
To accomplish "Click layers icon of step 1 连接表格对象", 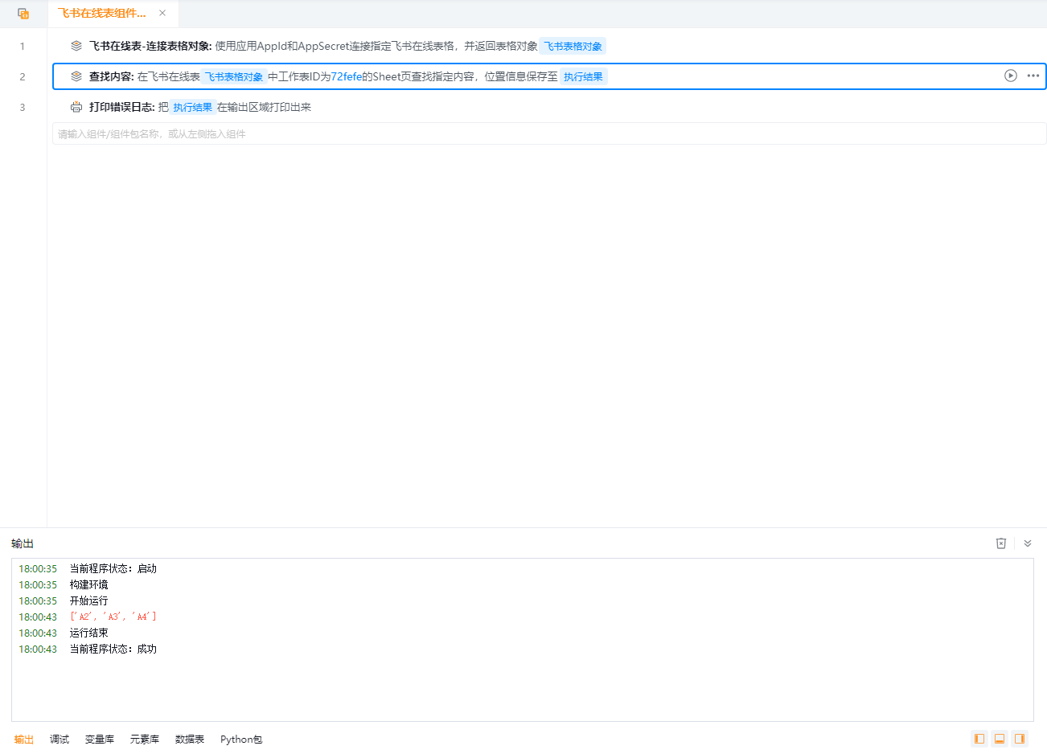I will 76,46.
